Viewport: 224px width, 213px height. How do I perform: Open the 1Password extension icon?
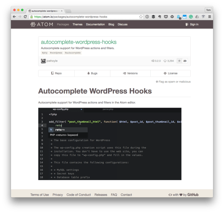click(147, 17)
